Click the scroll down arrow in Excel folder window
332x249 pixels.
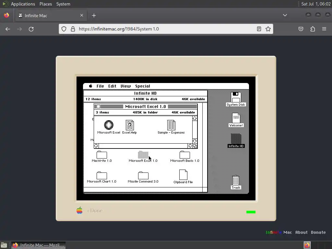pos(195,141)
